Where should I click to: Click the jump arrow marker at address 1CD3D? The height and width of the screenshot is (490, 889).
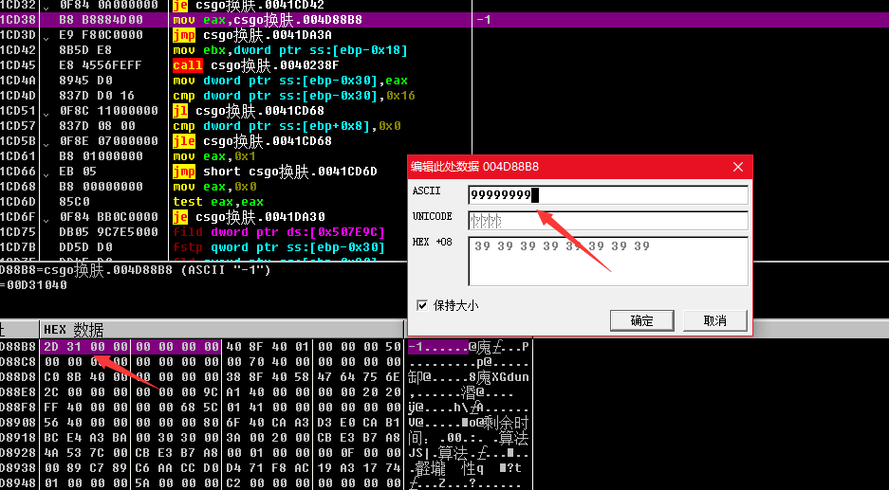point(46,37)
